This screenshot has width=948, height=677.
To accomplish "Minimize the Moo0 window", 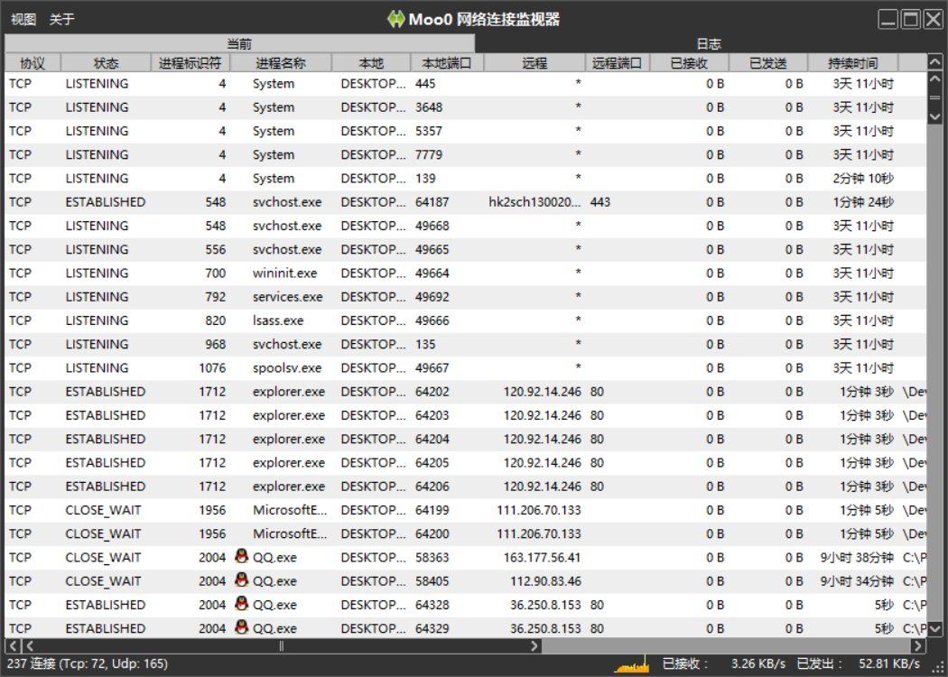I will [x=888, y=19].
